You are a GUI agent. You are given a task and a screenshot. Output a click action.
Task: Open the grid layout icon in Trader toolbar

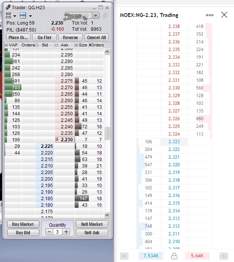coord(23,15)
